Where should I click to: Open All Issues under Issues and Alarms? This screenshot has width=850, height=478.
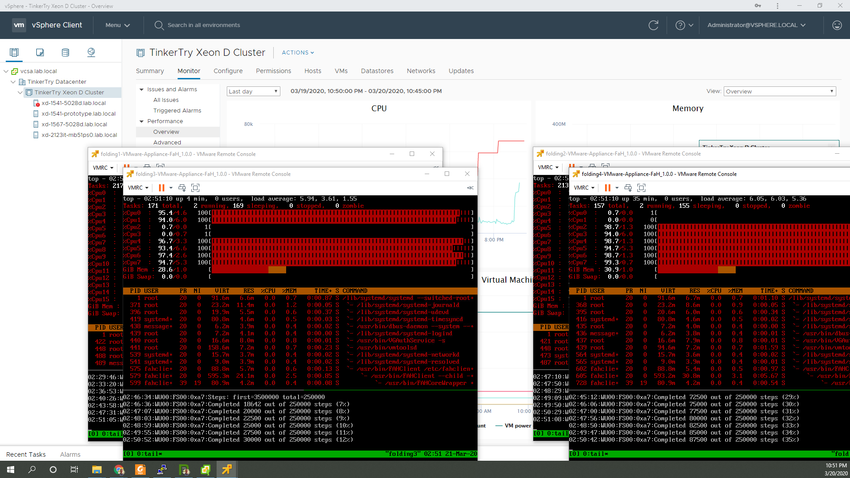166,100
